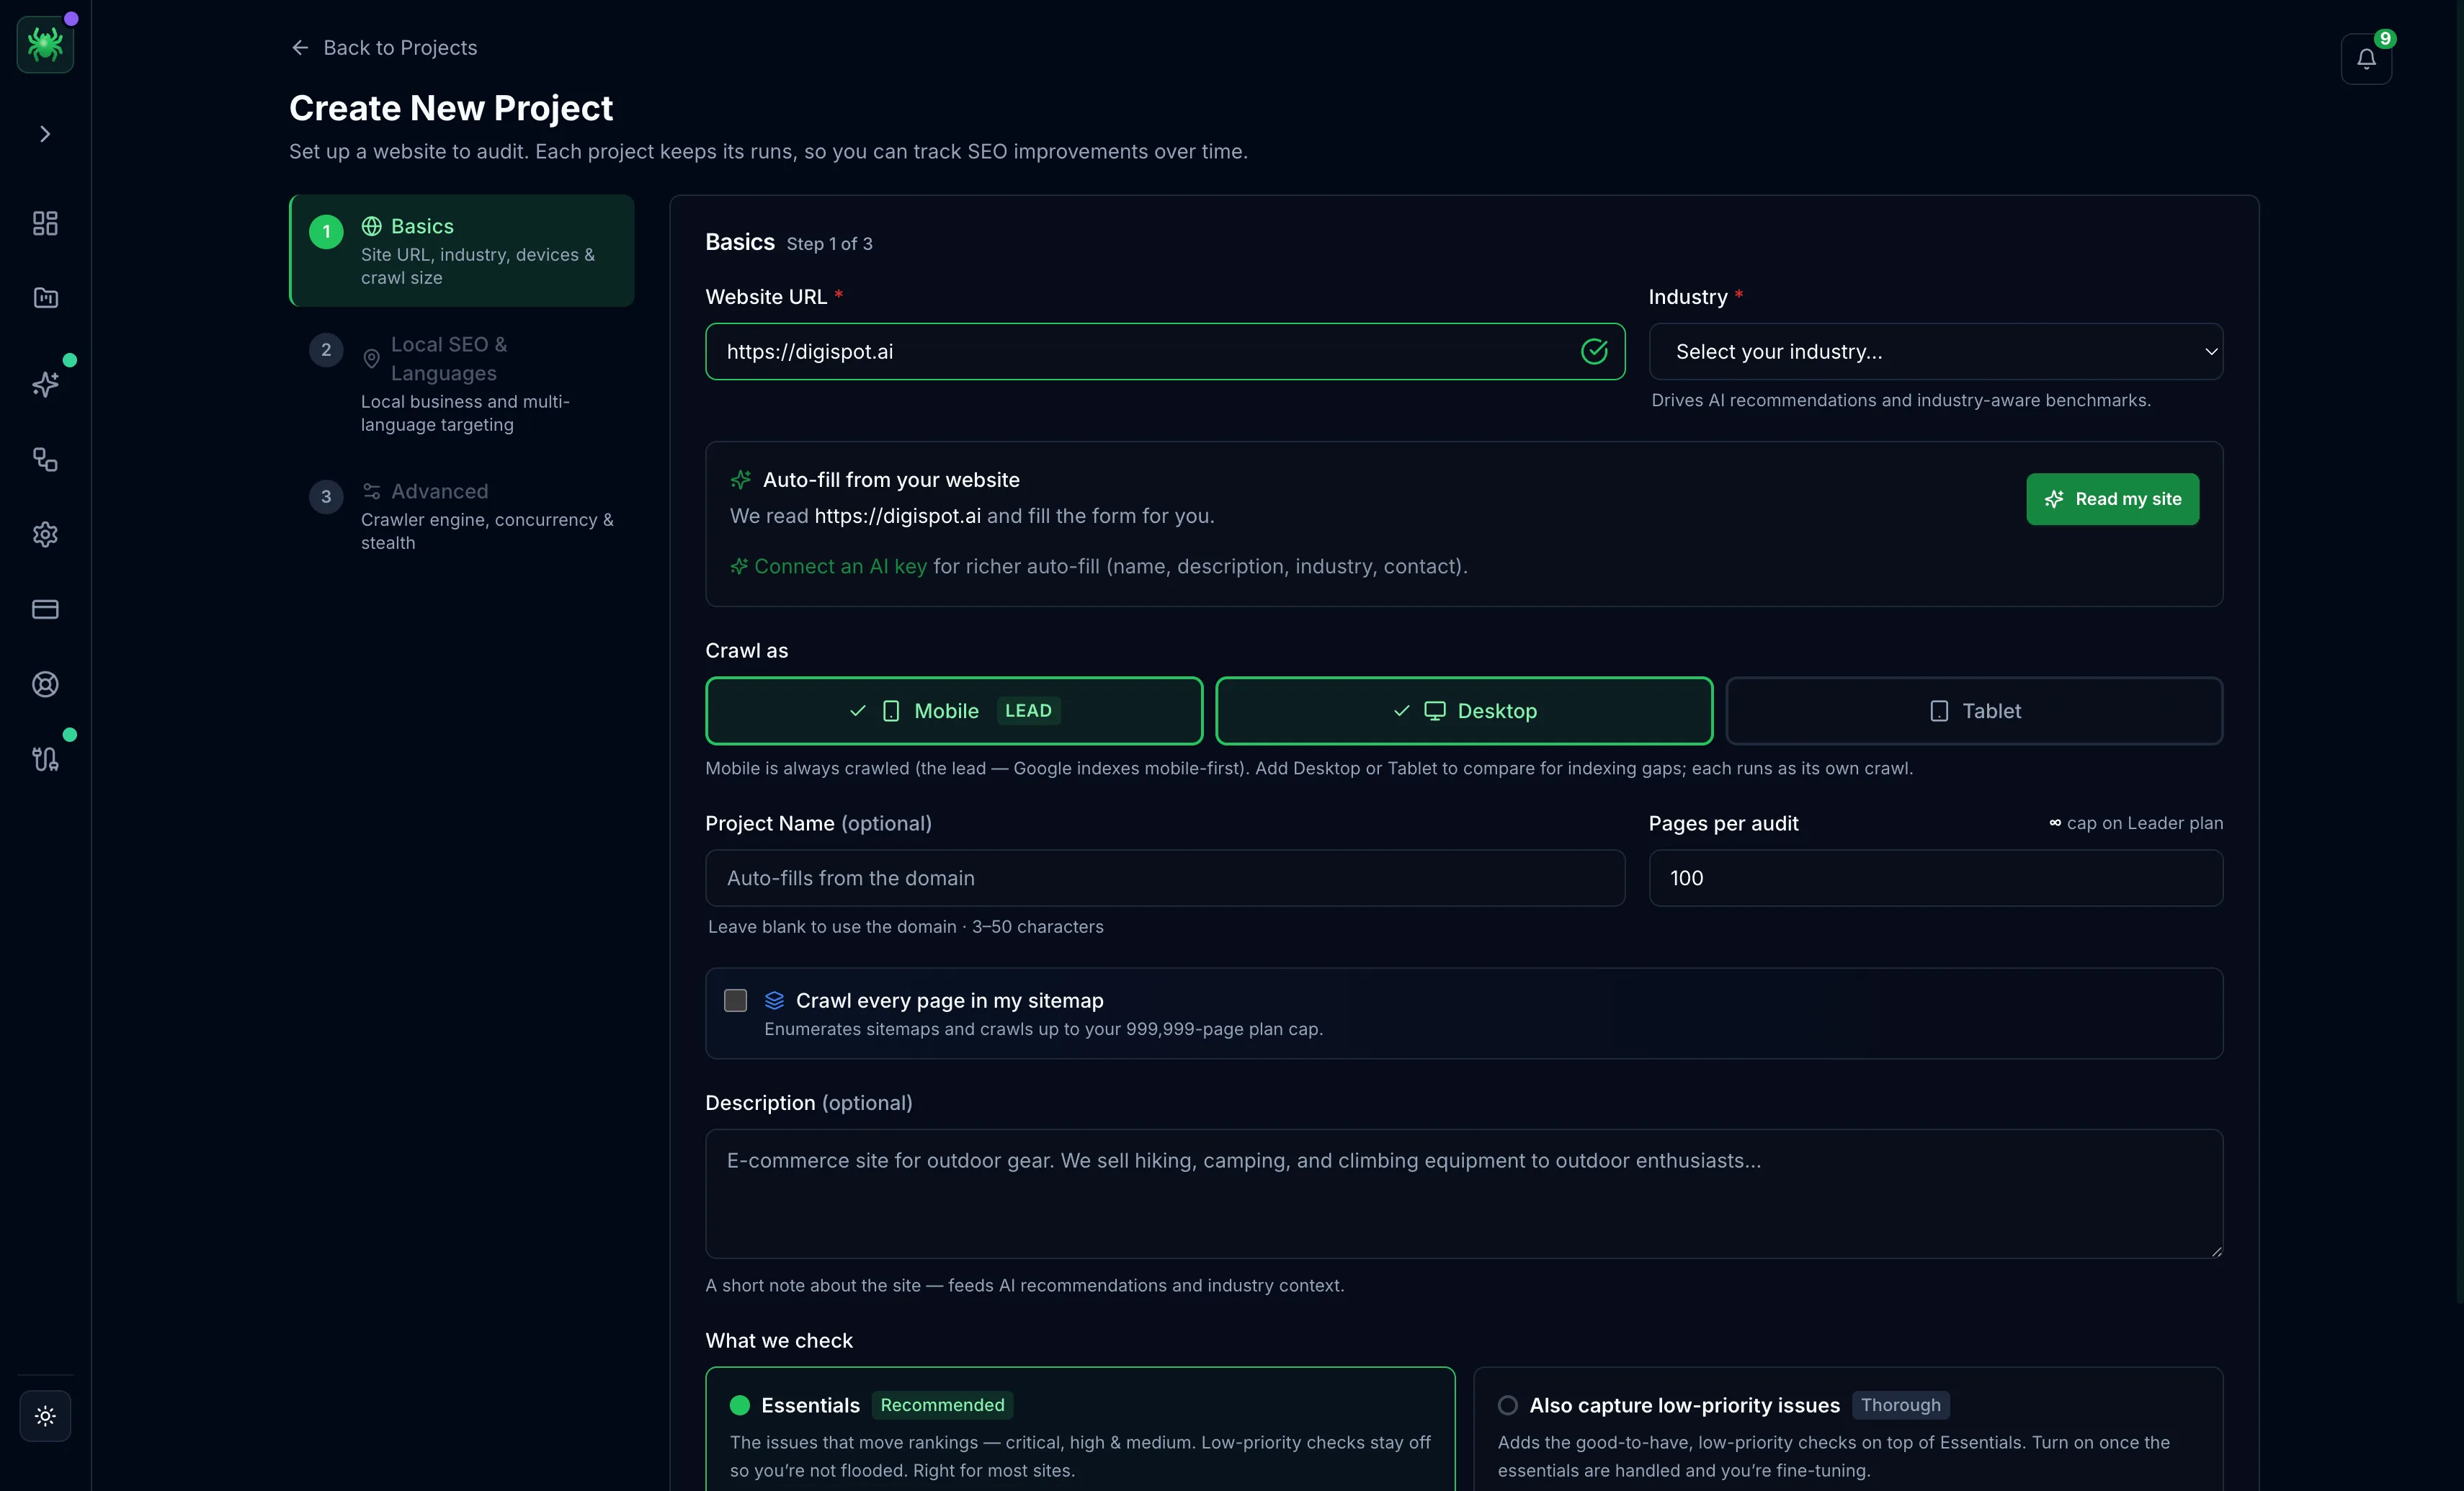The width and height of the screenshot is (2464, 1491).
Task: Click the 'Step 1 of 3' text
Action: (829, 244)
